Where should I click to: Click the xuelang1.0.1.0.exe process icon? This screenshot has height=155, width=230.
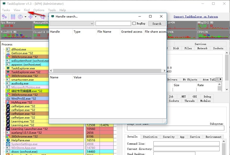8,132
